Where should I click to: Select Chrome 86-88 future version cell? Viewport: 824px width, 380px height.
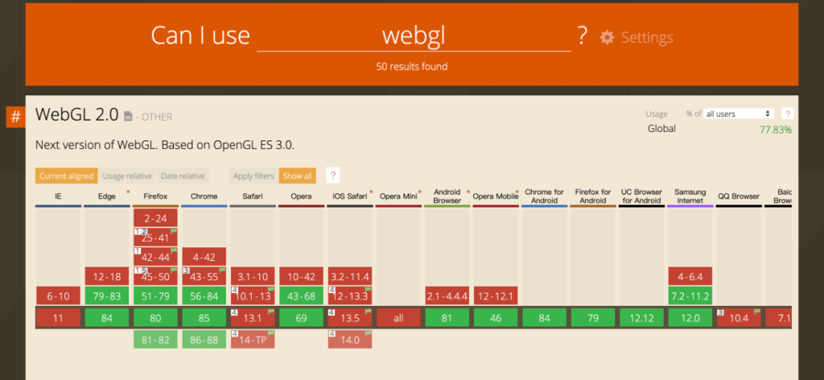(204, 340)
